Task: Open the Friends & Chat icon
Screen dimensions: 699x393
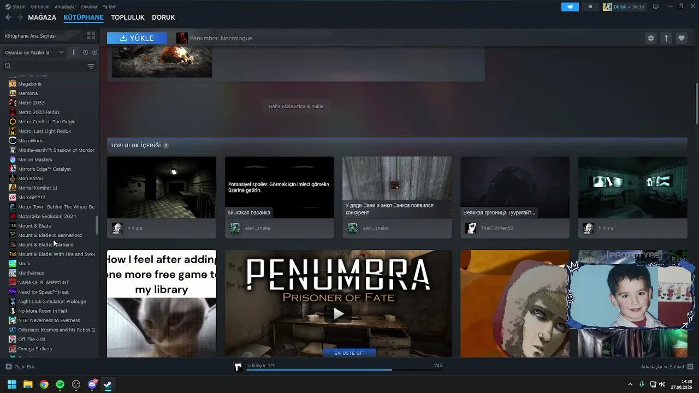Action: pos(690,367)
